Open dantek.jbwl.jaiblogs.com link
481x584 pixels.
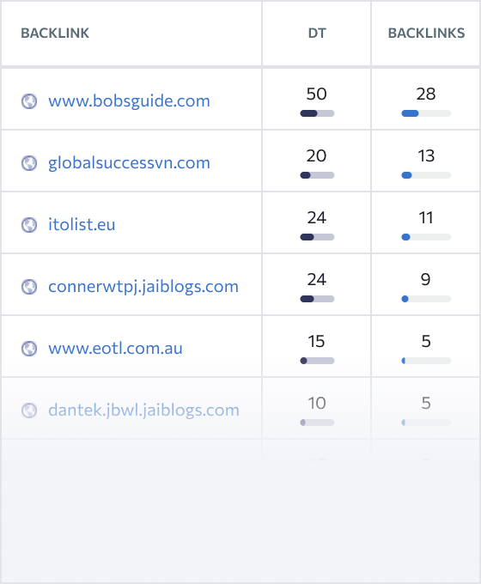[143, 410]
